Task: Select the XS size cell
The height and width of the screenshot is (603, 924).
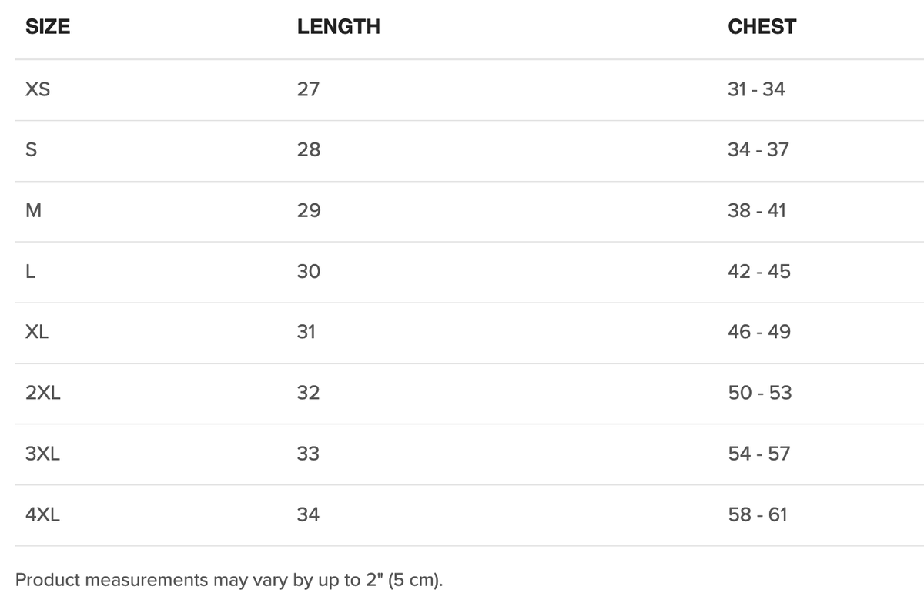Action: point(38,89)
